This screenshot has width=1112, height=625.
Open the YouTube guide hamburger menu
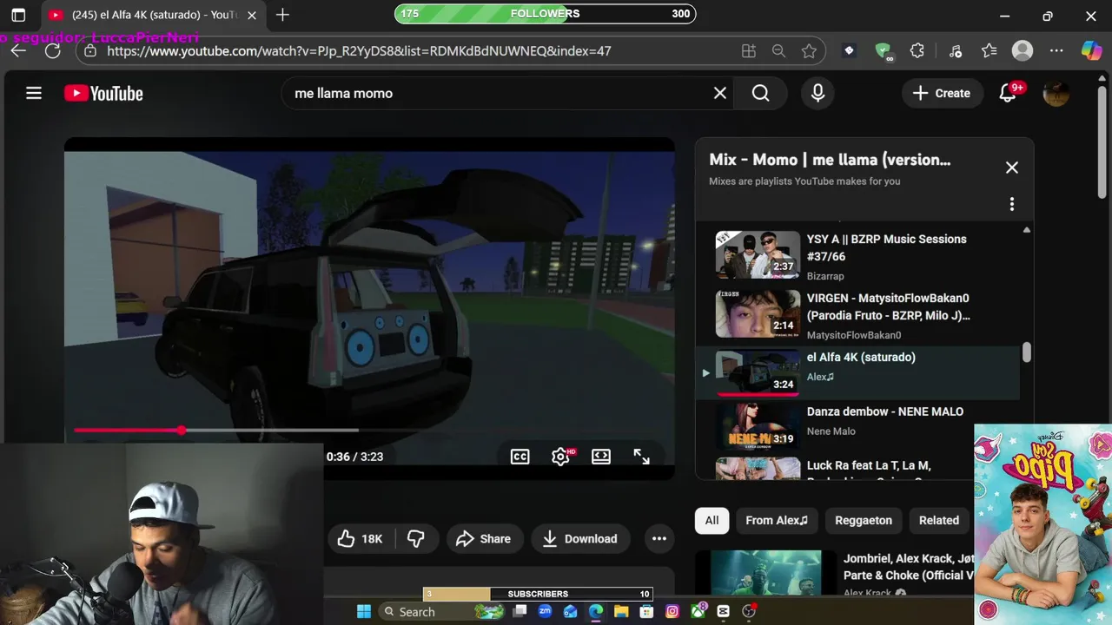click(34, 93)
